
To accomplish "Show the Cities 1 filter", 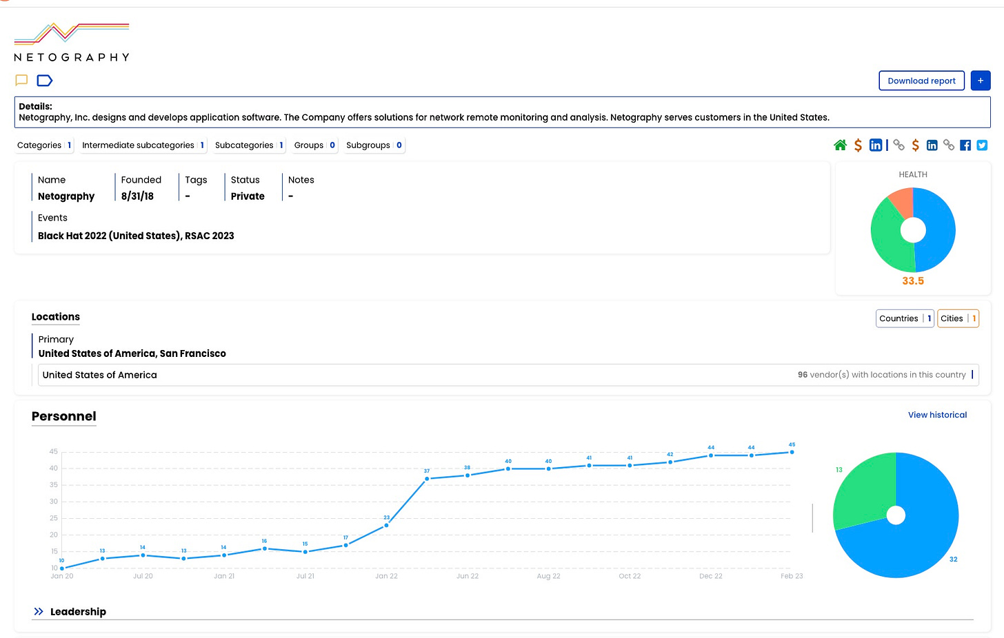I will pos(958,318).
